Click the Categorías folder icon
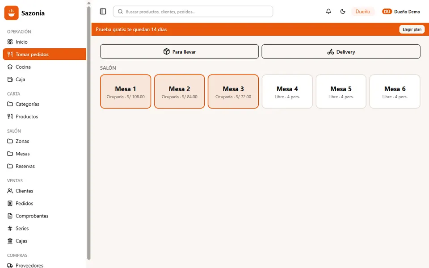Viewport: 429px width, 268px height. pos(10,104)
